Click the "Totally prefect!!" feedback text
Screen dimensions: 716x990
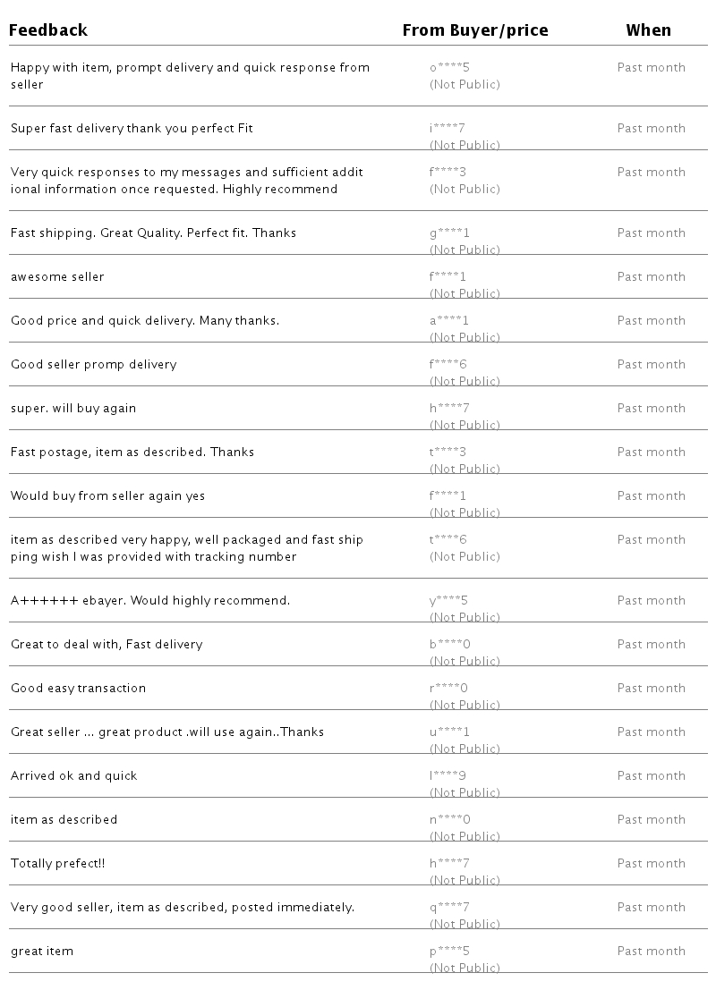click(x=58, y=864)
